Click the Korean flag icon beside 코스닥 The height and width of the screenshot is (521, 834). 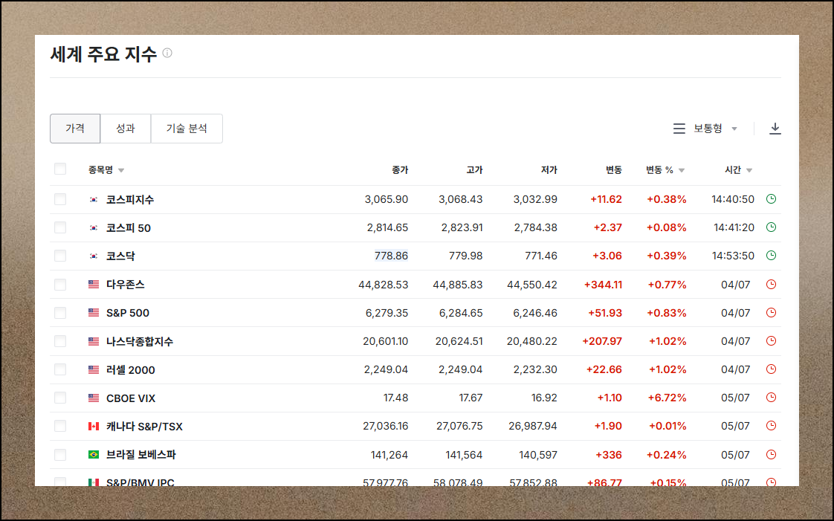pyautogui.click(x=94, y=256)
